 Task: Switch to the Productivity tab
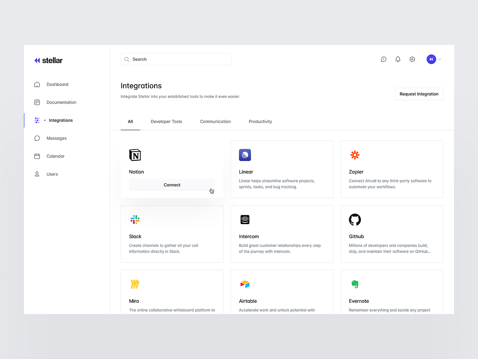[260, 121]
